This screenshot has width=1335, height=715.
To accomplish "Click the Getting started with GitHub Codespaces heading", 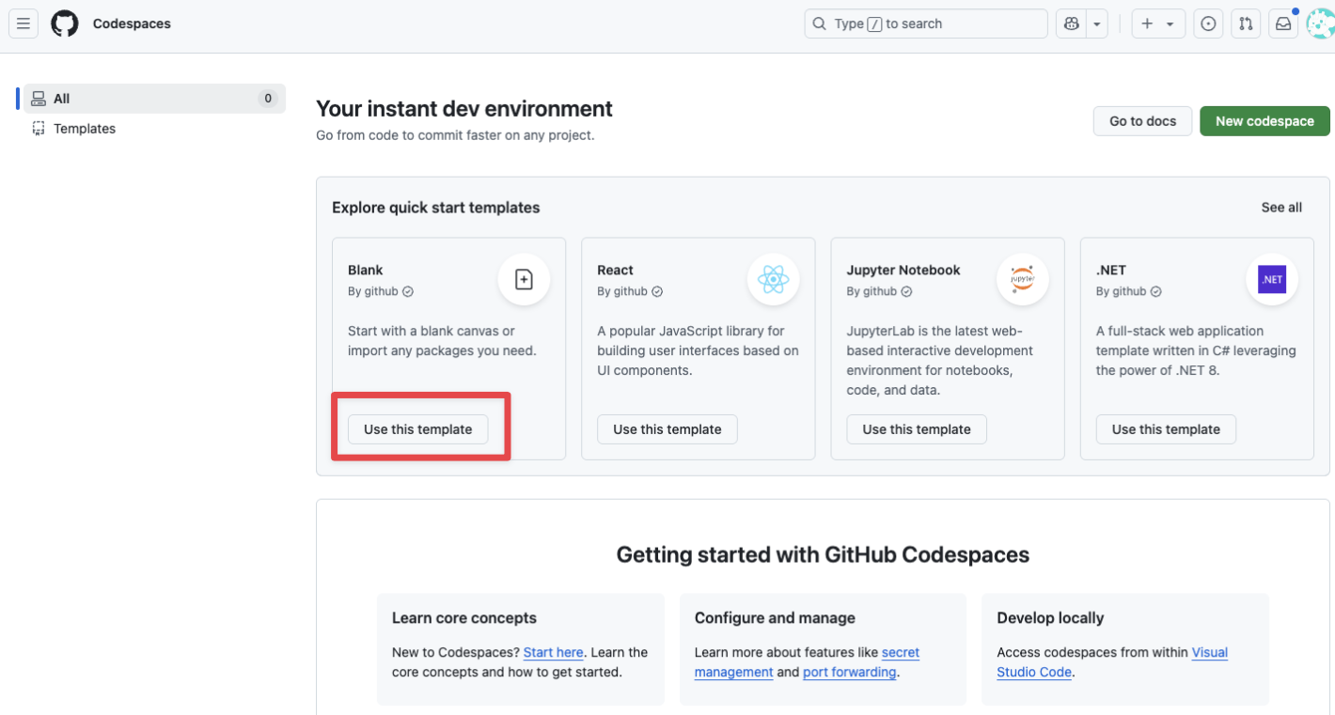I will point(823,555).
